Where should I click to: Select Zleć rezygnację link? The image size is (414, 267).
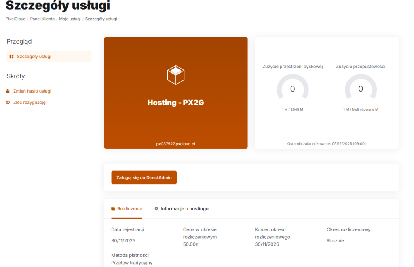tap(29, 103)
